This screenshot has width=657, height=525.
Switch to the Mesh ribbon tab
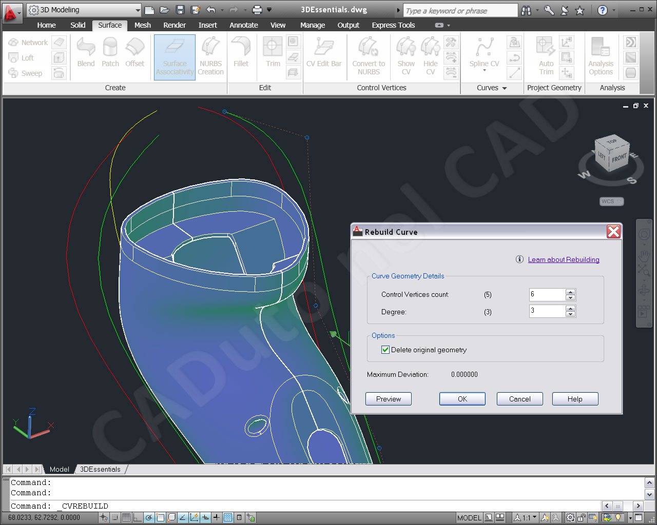(x=142, y=25)
